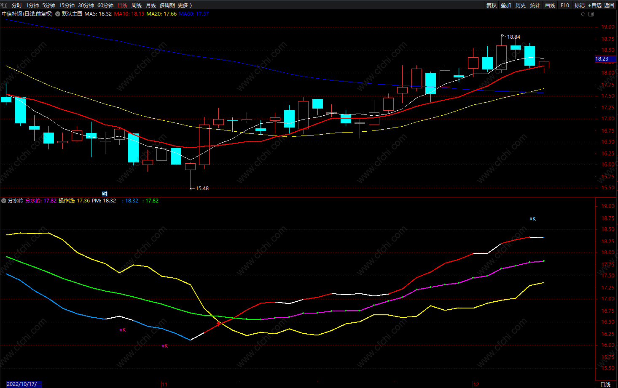Click the MA10: 18.15 legend
618x388 pixels.
coord(129,14)
